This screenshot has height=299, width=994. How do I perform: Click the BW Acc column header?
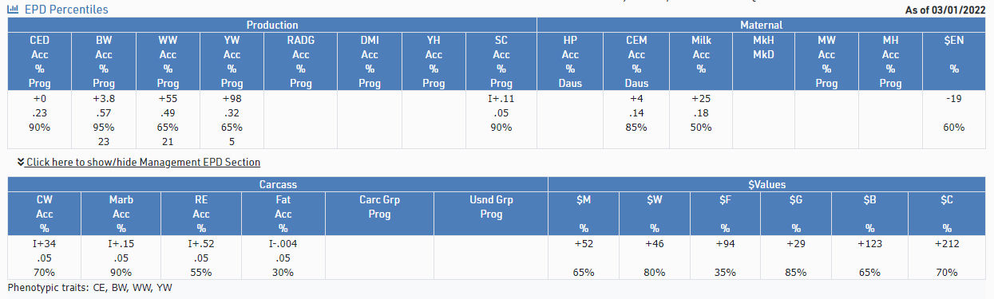(x=104, y=61)
